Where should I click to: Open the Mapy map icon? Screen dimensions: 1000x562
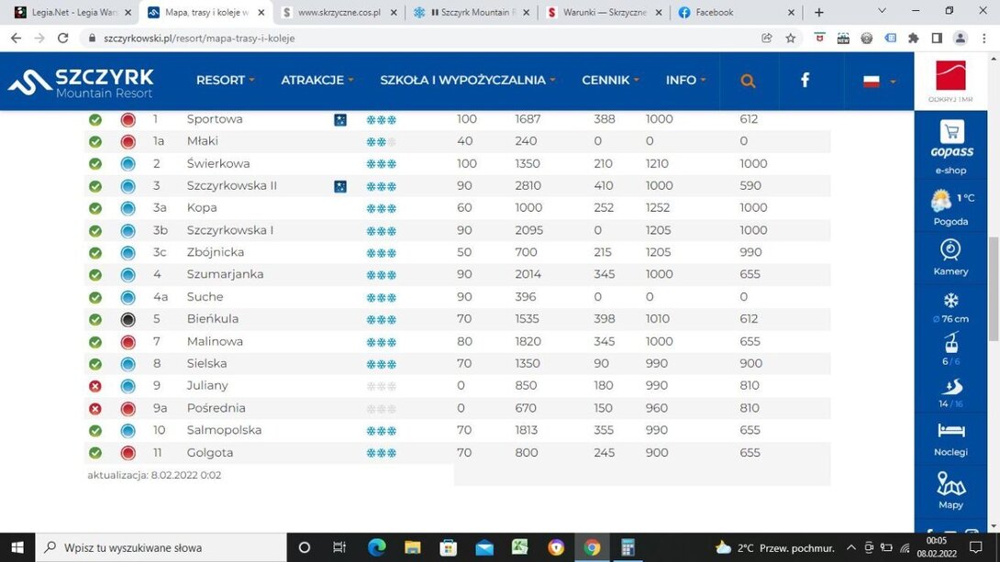[x=950, y=484]
